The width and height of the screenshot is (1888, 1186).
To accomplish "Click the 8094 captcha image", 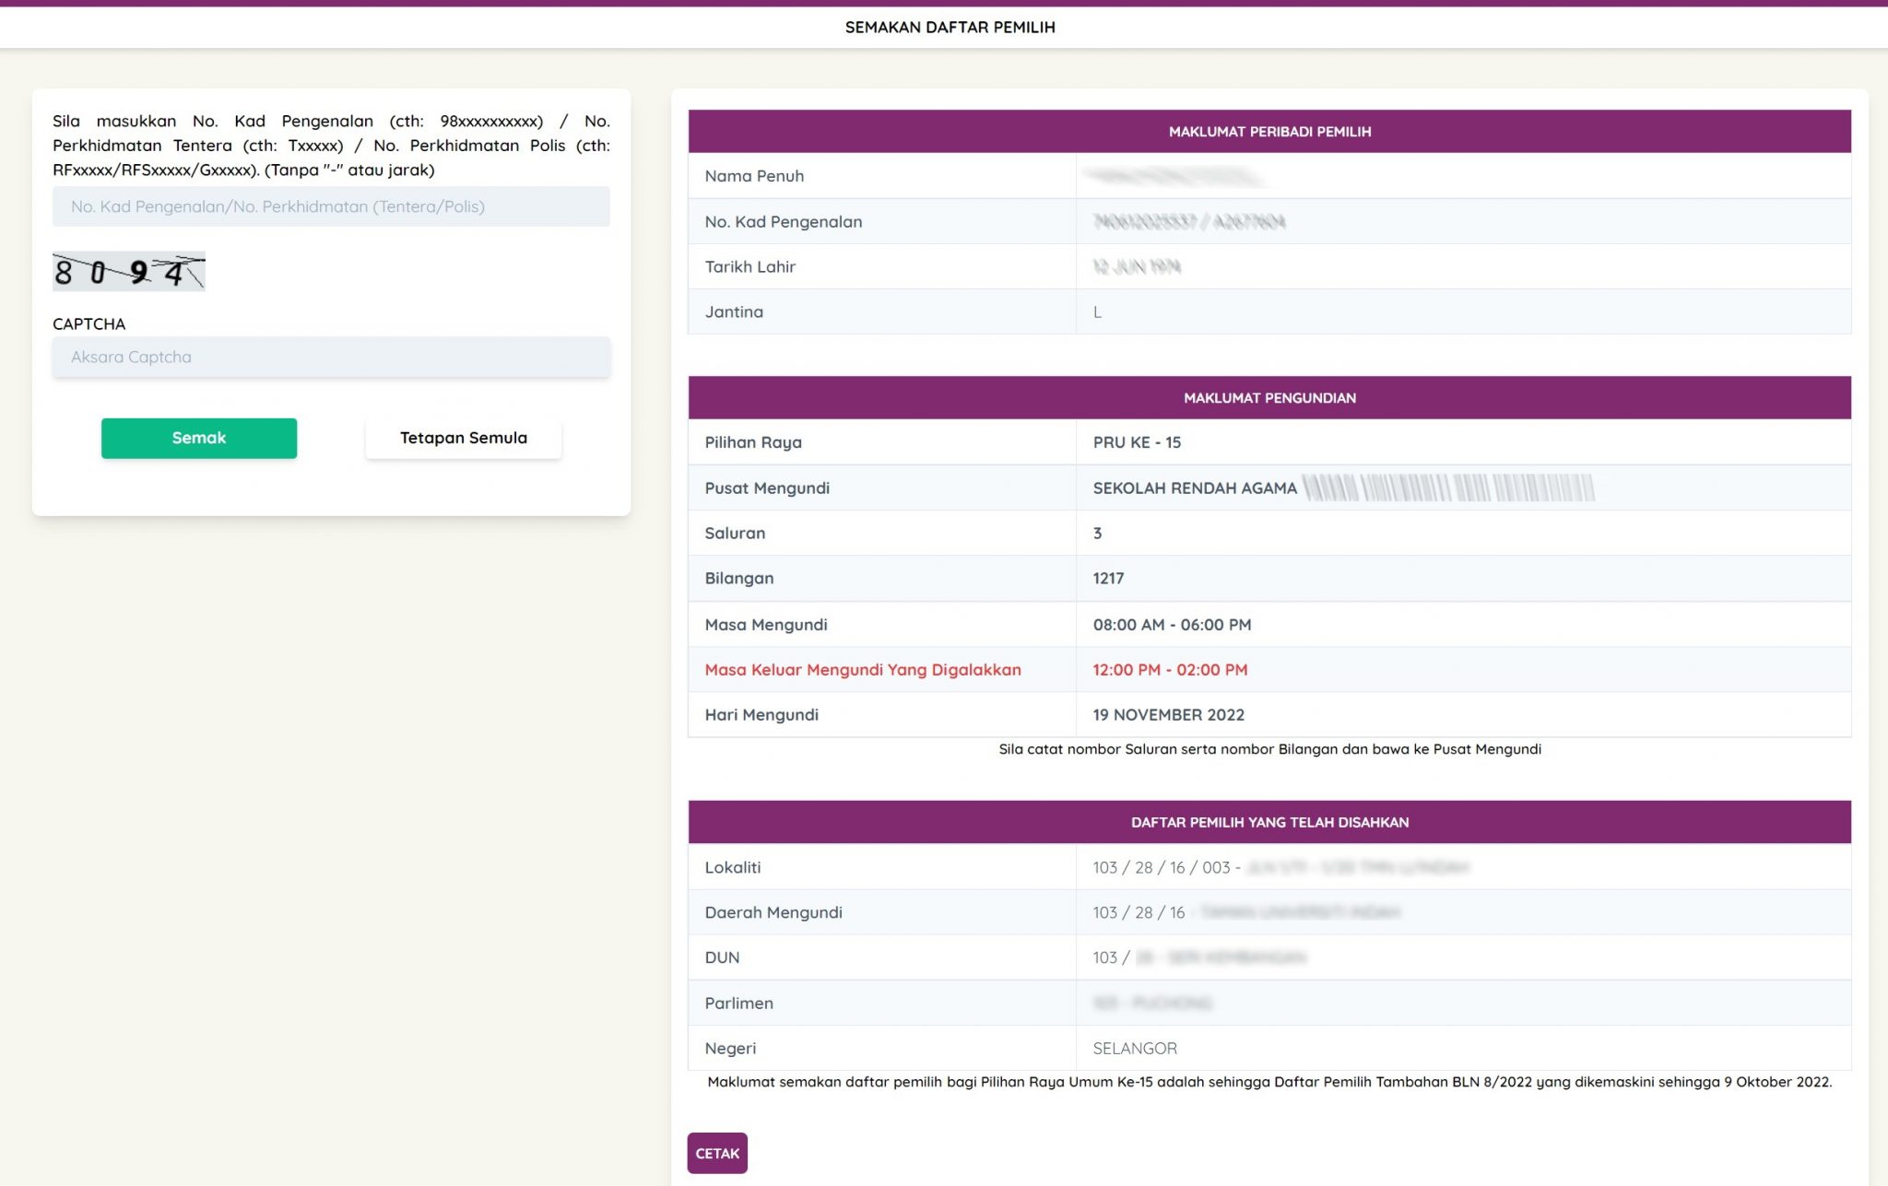I will (128, 272).
